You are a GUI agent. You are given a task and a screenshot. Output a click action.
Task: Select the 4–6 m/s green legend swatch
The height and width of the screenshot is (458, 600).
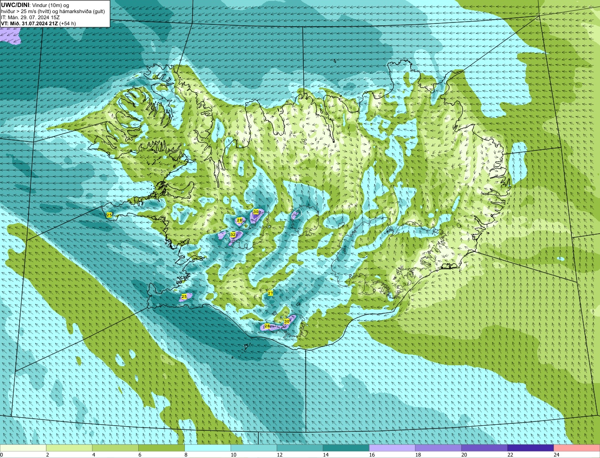(x=115, y=448)
